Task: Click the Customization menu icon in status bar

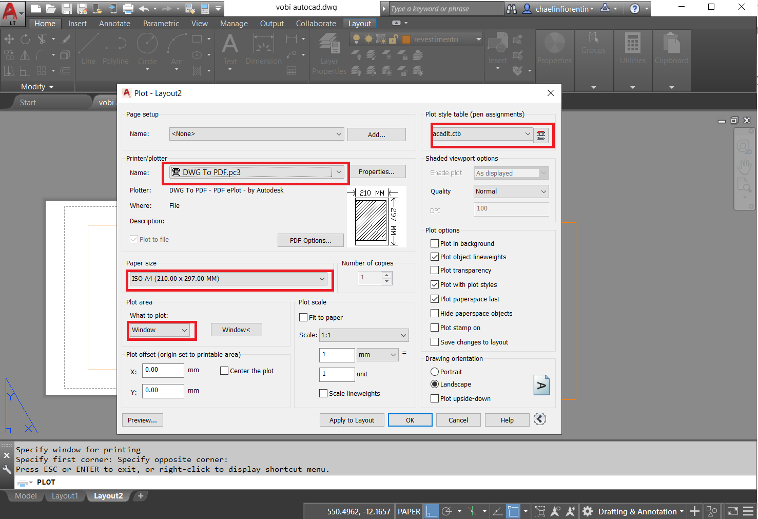Action: tap(748, 511)
